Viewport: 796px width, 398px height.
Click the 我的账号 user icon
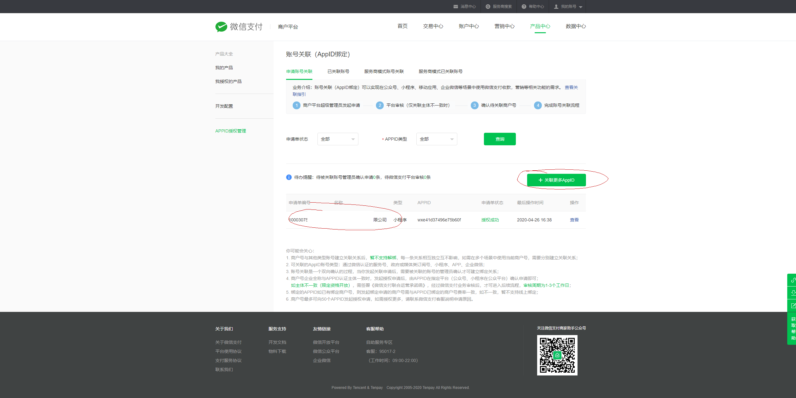tap(556, 7)
